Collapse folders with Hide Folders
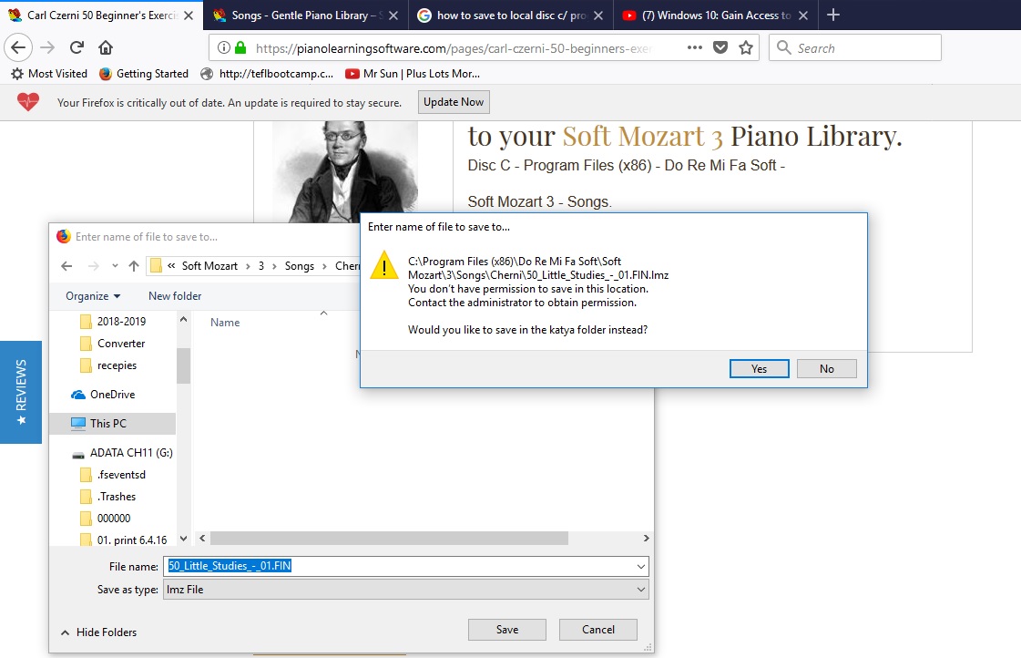The height and width of the screenshot is (658, 1021). tap(99, 632)
